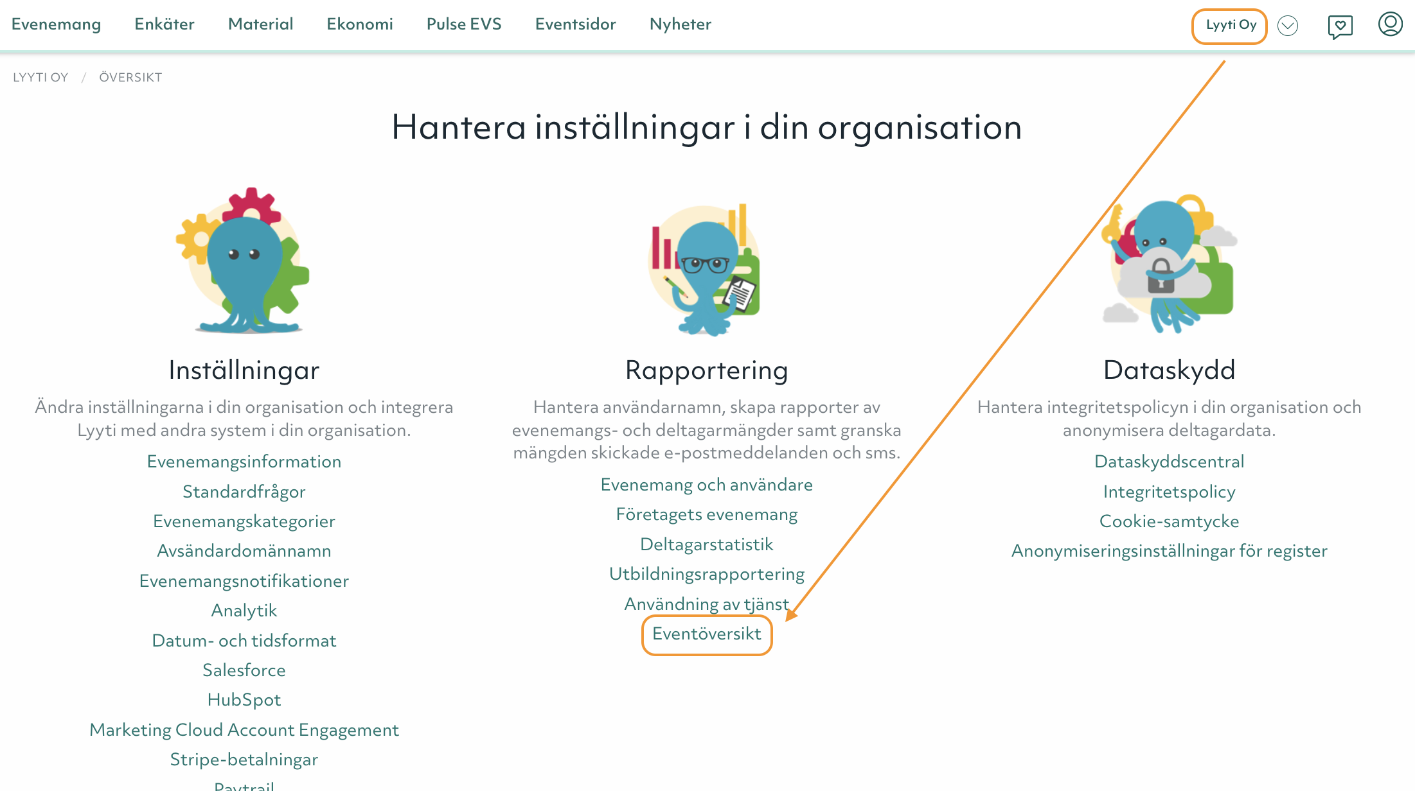The width and height of the screenshot is (1415, 791).
Task: Select the Lyyti Oy organisation button
Action: click(x=1230, y=26)
